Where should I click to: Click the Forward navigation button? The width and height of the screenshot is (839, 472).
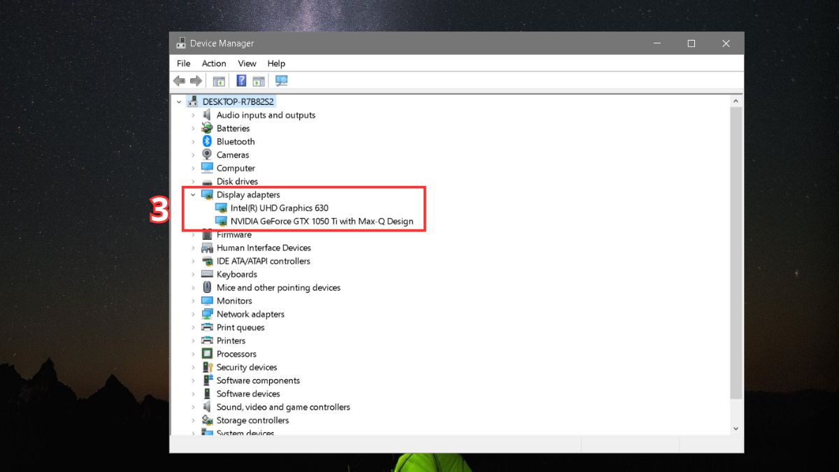click(196, 80)
